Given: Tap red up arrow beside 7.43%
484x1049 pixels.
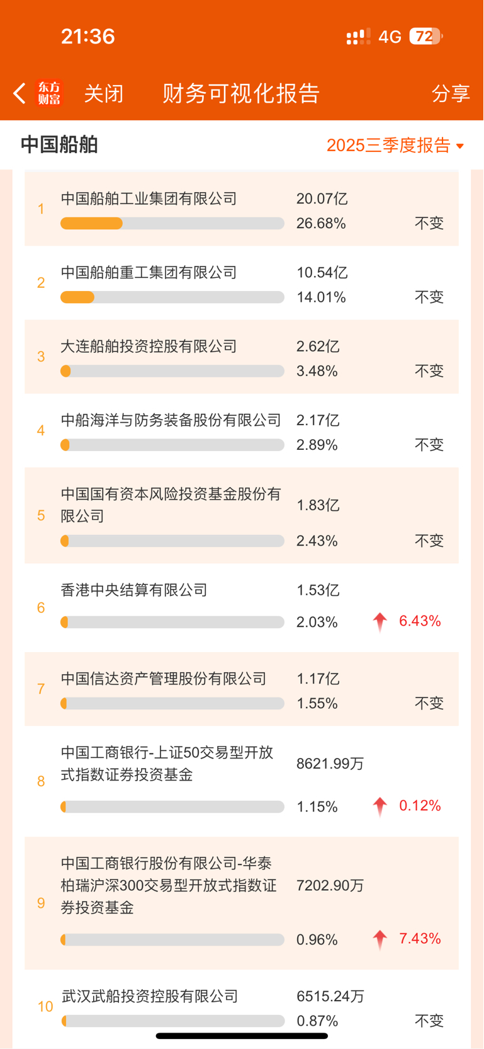Looking at the screenshot, I should (x=380, y=939).
